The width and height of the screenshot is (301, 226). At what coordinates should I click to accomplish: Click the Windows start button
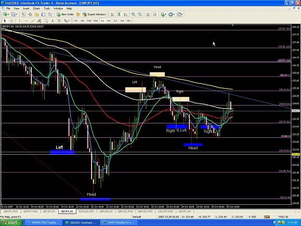10,223
